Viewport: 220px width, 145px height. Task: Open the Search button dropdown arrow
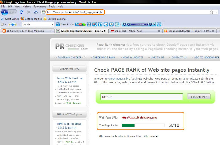[x=71, y=24]
